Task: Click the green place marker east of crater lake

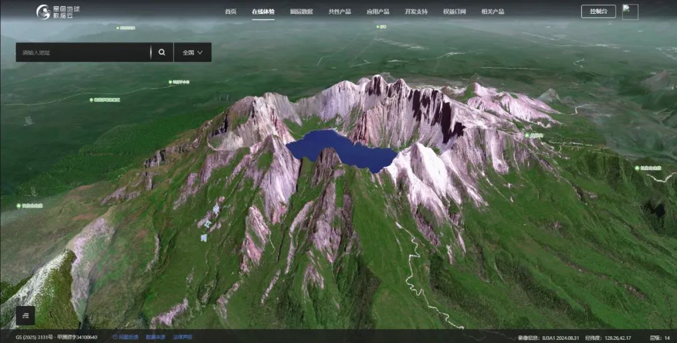Action: [527, 135]
